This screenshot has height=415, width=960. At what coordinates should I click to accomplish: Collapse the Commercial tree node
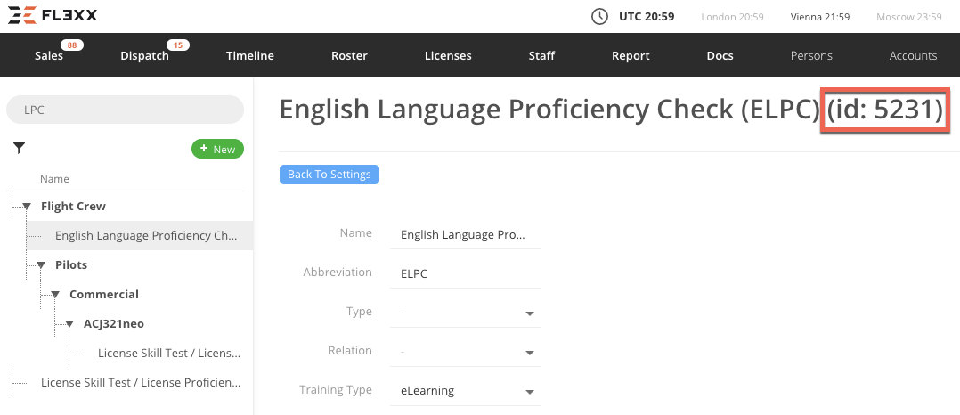(x=55, y=295)
